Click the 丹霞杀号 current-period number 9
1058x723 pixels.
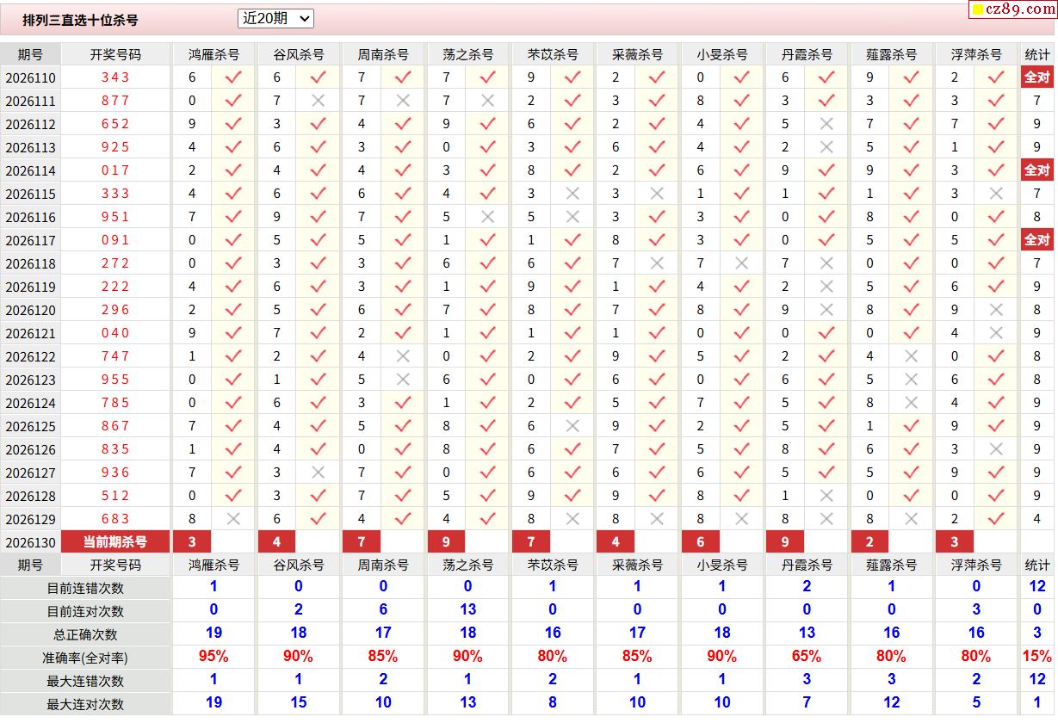coord(785,542)
